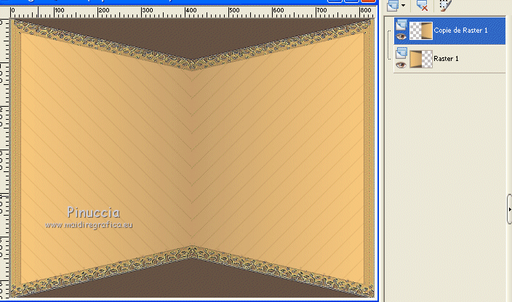Screen dimensions: 512x302
Task: Select the layer name 'Copie de Raster 1'
Action: coord(461,30)
